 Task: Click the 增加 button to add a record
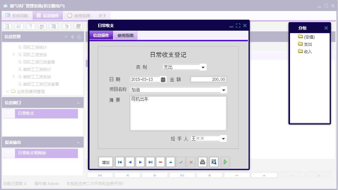click(x=105, y=162)
